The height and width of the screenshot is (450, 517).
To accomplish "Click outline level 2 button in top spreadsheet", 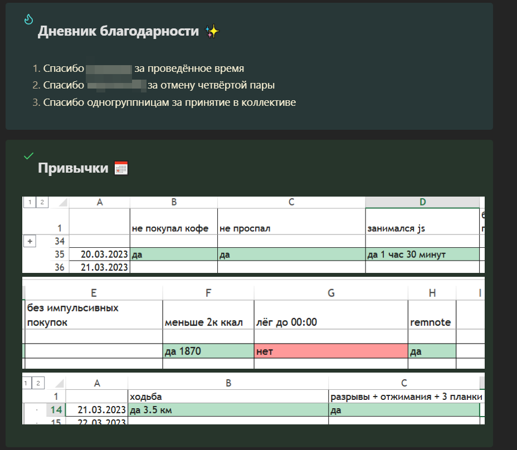I will tap(41, 202).
